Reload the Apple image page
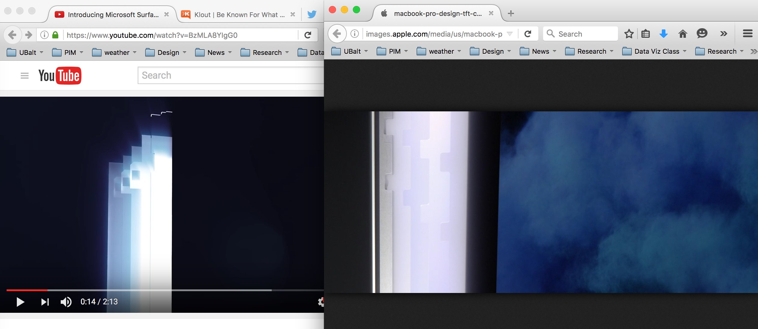Image resolution: width=758 pixels, height=329 pixels. [528, 34]
